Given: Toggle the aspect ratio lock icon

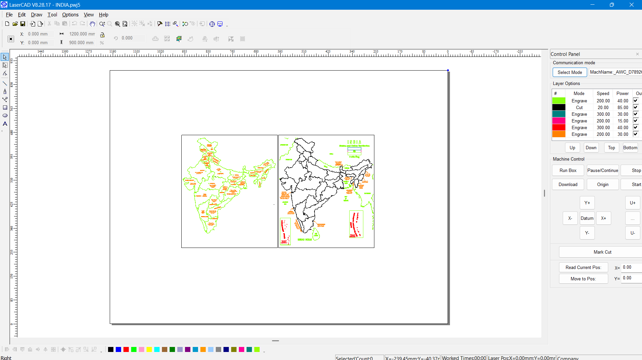Looking at the screenshot, I should pyautogui.click(x=102, y=35).
